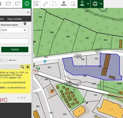Toggle the polygon shape filter icon

[x=2, y=60]
